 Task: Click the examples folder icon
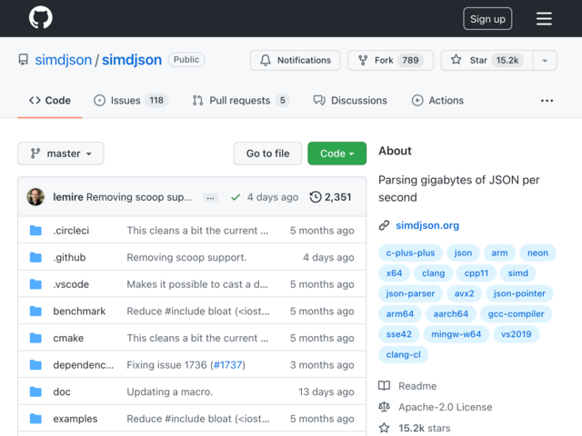(x=35, y=419)
